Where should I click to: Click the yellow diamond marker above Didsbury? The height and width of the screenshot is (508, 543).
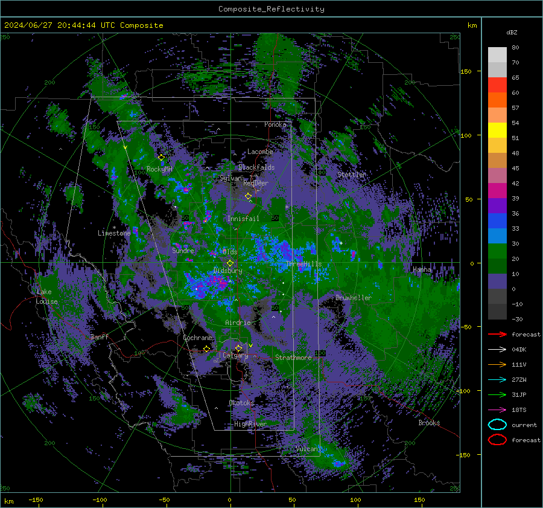[230, 263]
